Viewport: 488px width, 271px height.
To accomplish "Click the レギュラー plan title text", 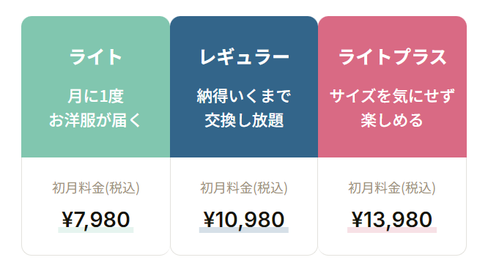I will (x=244, y=57).
